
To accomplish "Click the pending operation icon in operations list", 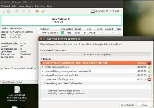I will (x=2, y=68).
